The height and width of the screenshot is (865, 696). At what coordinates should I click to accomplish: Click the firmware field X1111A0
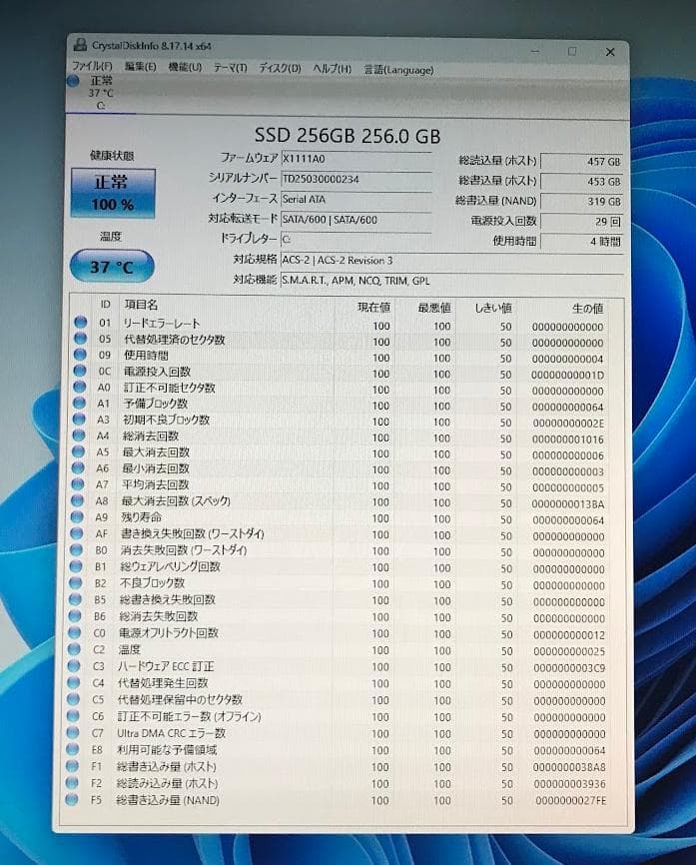click(355, 159)
